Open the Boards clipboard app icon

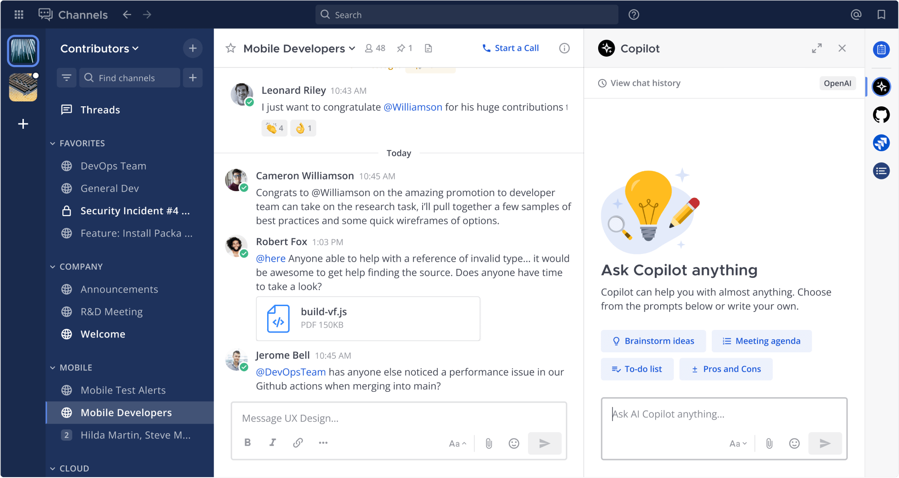point(881,49)
